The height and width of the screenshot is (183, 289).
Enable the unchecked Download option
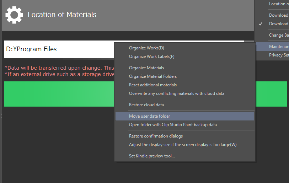[278, 15]
